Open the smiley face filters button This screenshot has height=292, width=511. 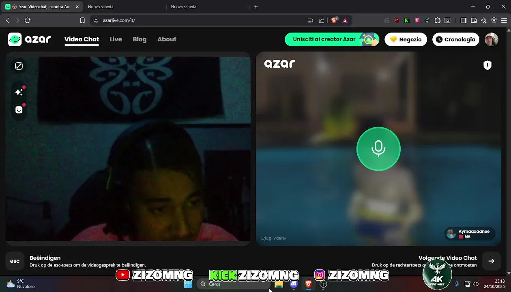19,109
